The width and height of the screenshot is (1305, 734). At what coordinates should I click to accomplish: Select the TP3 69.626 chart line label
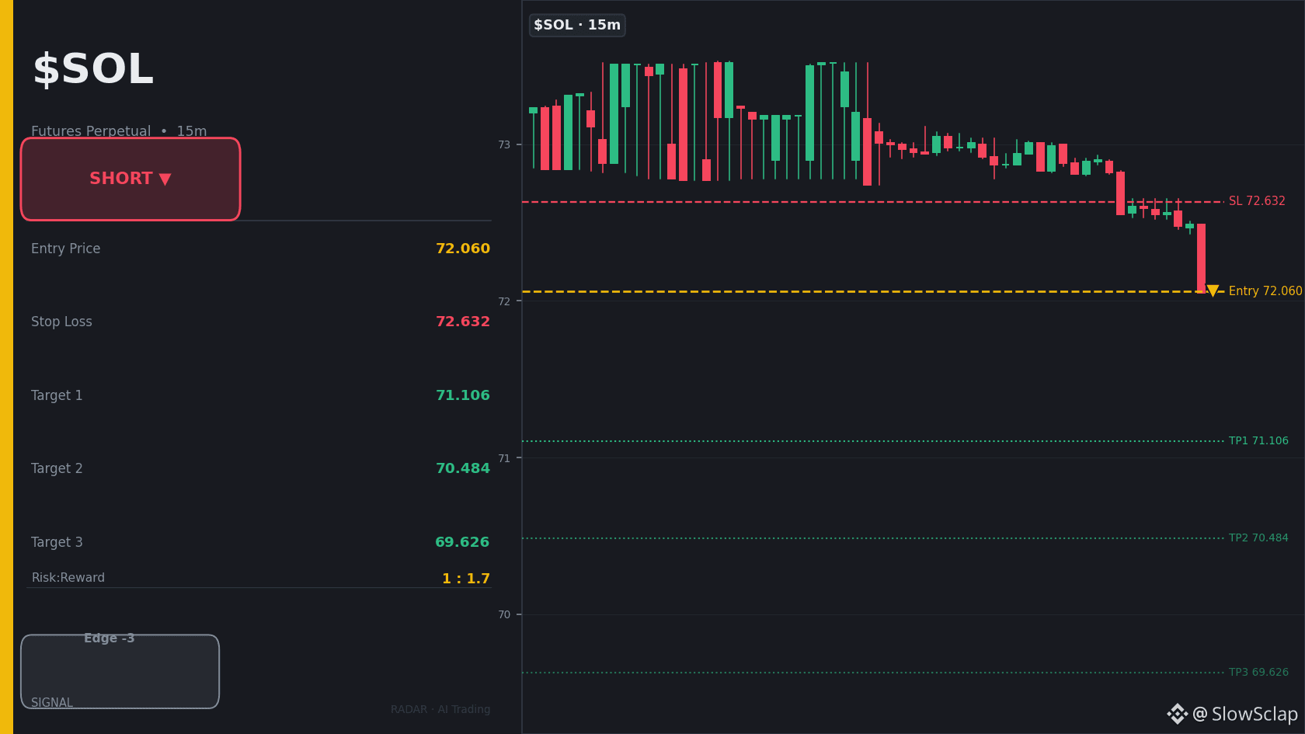[1258, 673]
